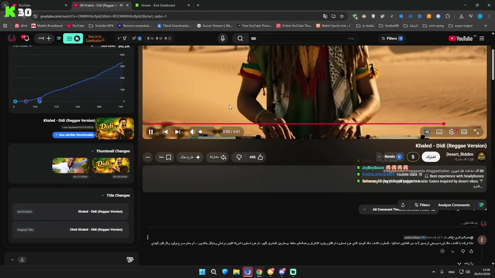Skip to previous video in player
This screenshot has height=278, width=495.
point(165,132)
